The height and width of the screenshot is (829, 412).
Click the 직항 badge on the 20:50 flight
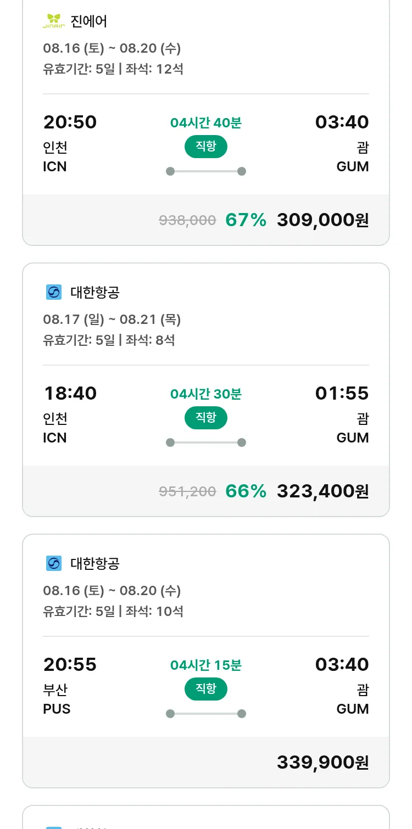click(206, 146)
